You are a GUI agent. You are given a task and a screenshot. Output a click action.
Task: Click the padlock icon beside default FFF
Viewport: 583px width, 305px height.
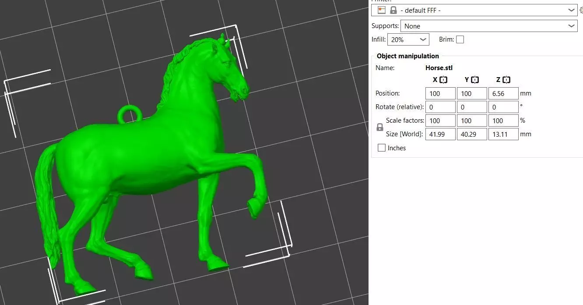coord(393,10)
